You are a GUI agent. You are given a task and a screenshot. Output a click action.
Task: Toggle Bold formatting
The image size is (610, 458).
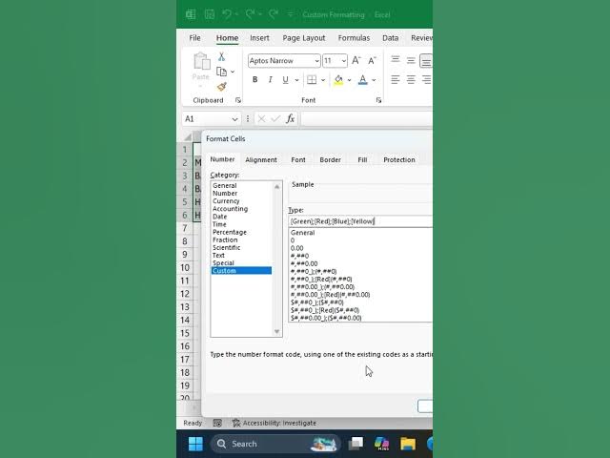click(x=254, y=79)
